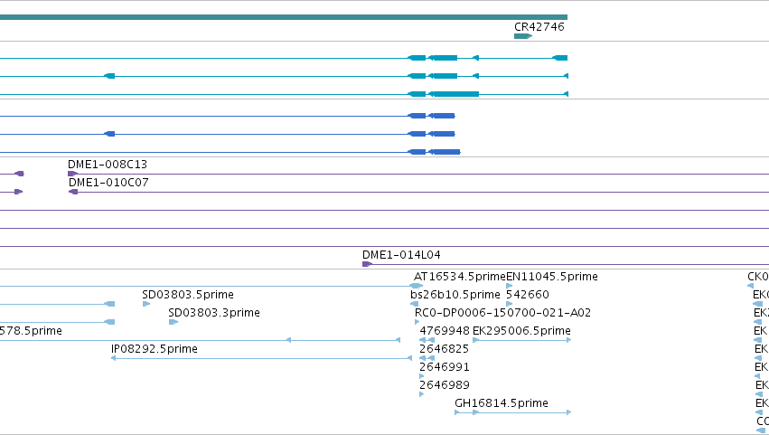The width and height of the screenshot is (769, 435).
Task: Click the CR42746 gene arrow glyph
Action: tap(523, 36)
